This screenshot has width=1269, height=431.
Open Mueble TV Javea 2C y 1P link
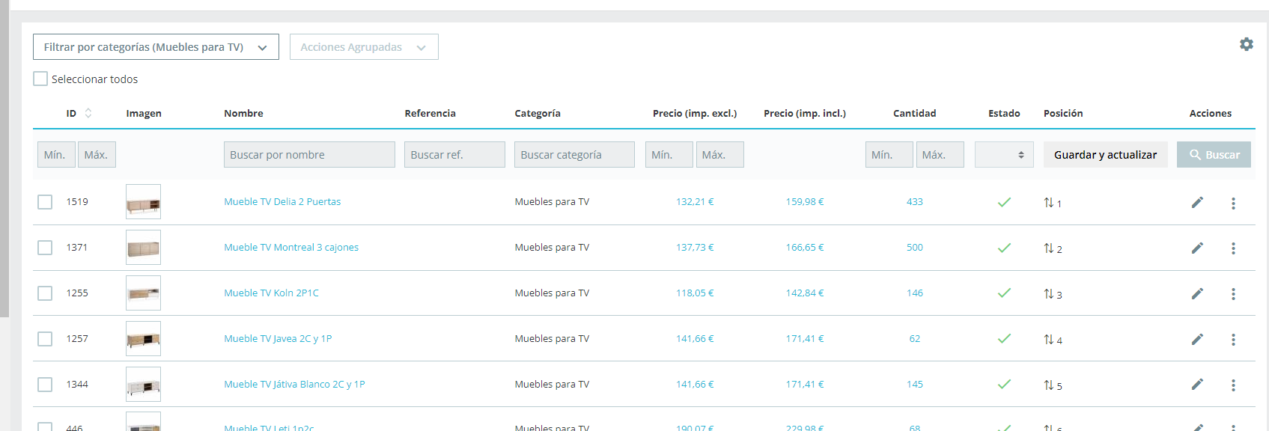click(x=278, y=339)
